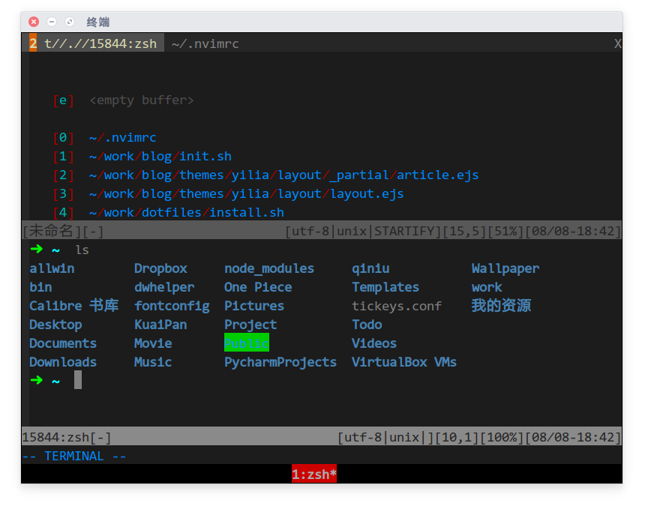Click the STARTIFY status line info

[x=404, y=231]
